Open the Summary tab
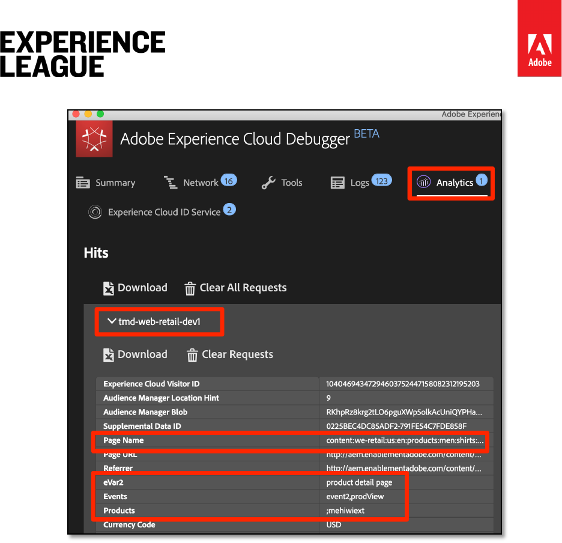The height and width of the screenshot is (543, 562). (106, 183)
